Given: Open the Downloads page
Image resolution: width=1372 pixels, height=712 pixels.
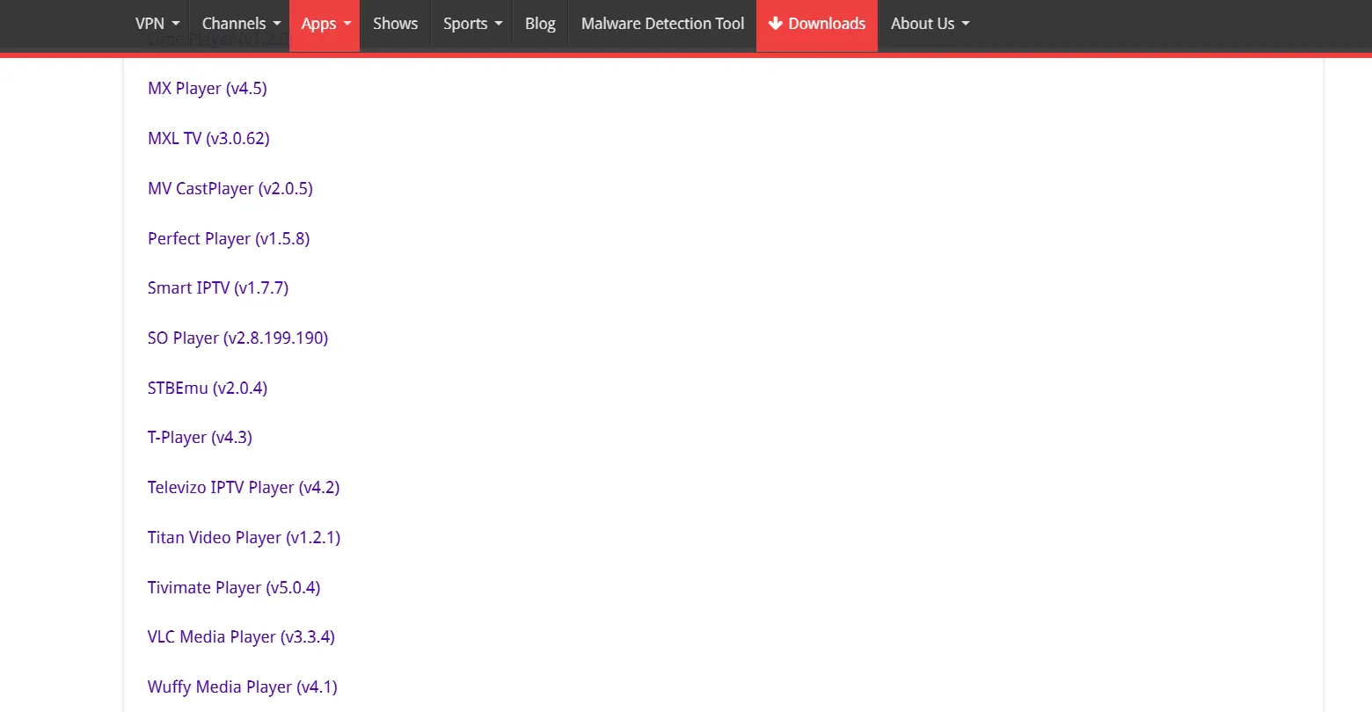Looking at the screenshot, I should tap(817, 24).
